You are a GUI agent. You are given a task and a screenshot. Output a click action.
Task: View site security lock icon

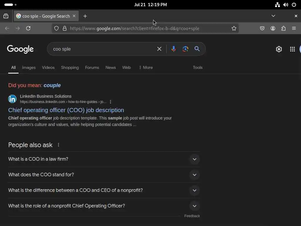pyautogui.click(x=65, y=28)
